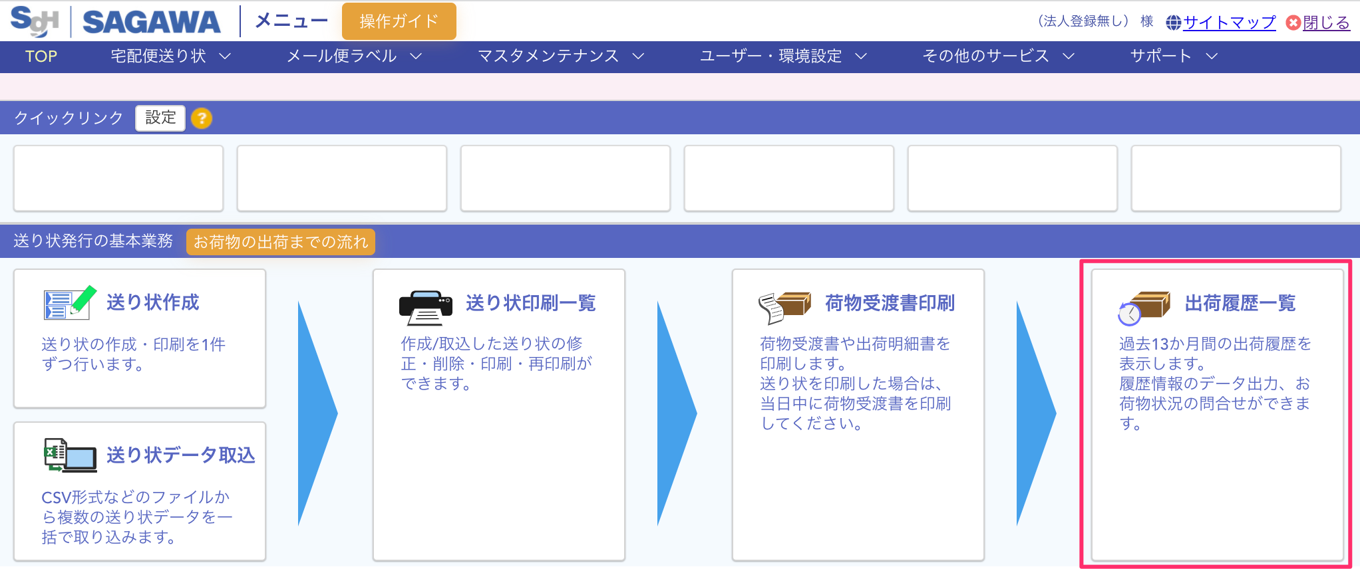Open the お荷物の出荷までの流れ button

pyautogui.click(x=280, y=242)
